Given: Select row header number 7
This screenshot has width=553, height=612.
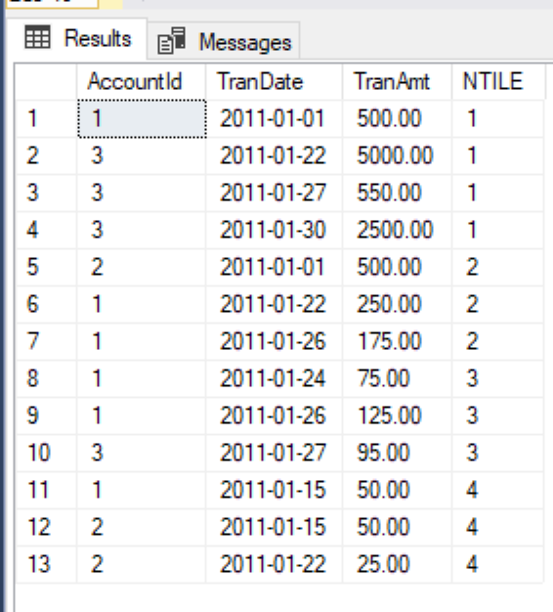Looking at the screenshot, I should (46, 341).
